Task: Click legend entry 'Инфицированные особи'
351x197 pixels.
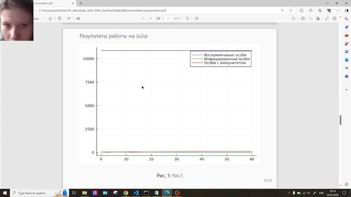Action: [x=227, y=59]
